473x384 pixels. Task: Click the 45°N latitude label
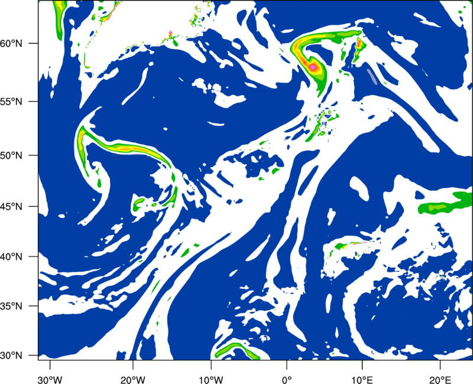(x=11, y=206)
